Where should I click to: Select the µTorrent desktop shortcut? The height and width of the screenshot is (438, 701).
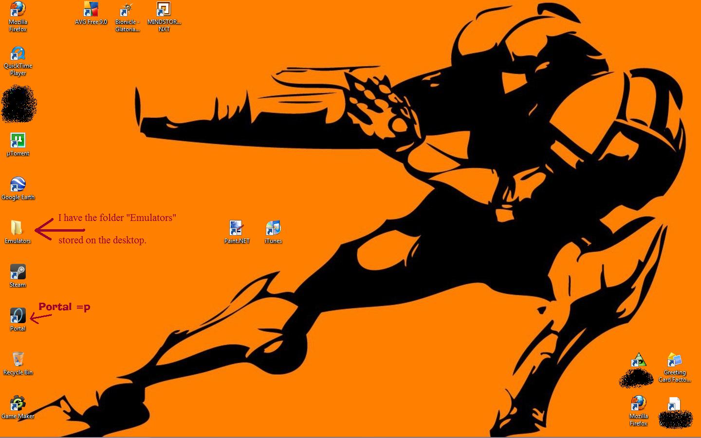pyautogui.click(x=18, y=145)
